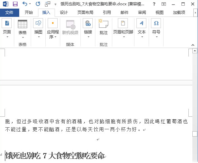
Task: Click the 批注 button label
Action: click(x=104, y=33)
